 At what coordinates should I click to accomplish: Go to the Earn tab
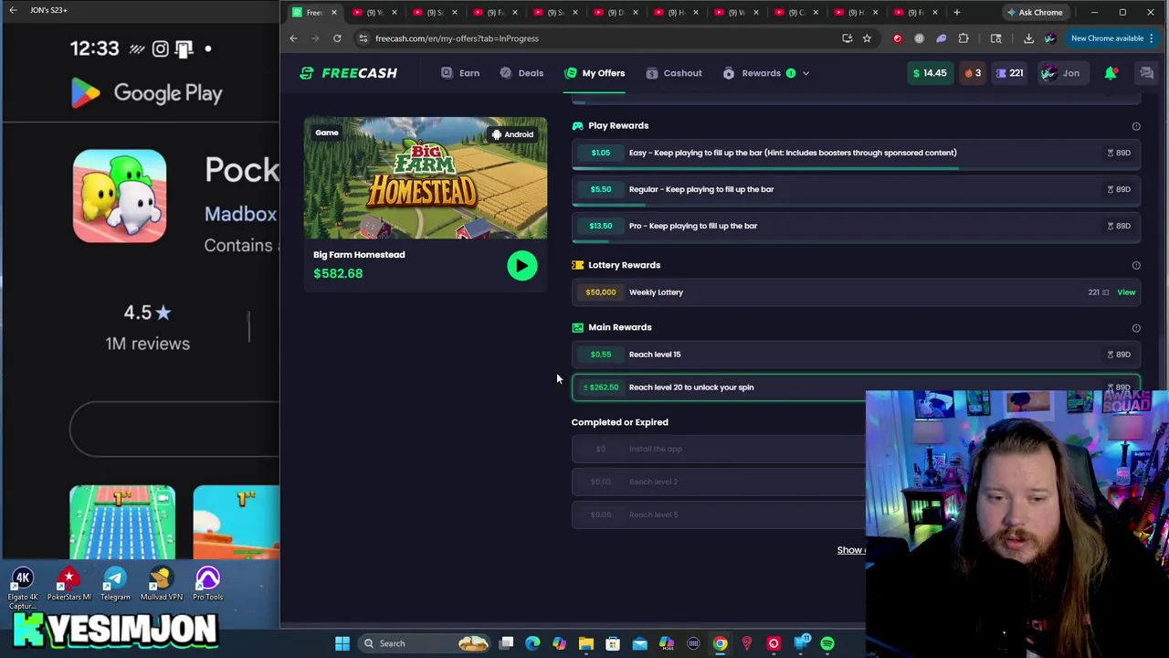(x=460, y=73)
